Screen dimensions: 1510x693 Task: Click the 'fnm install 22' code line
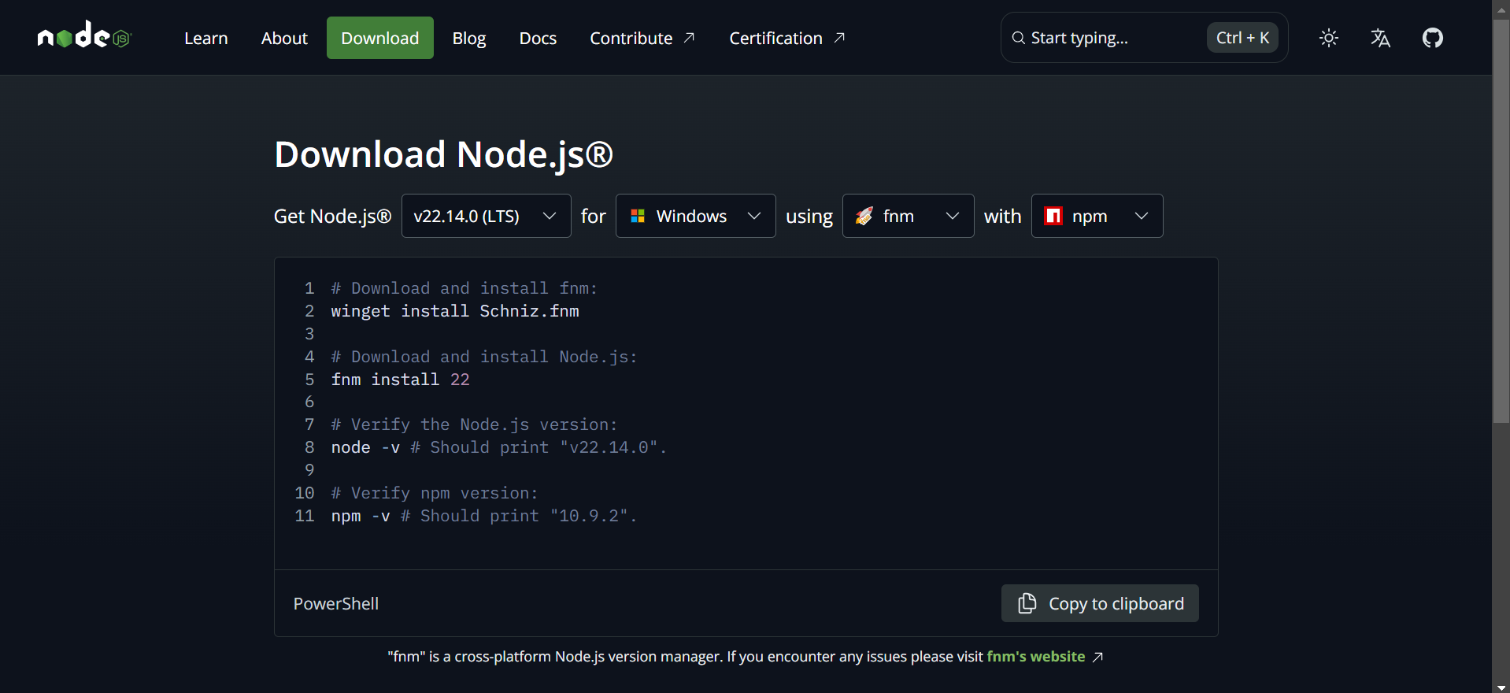(401, 380)
